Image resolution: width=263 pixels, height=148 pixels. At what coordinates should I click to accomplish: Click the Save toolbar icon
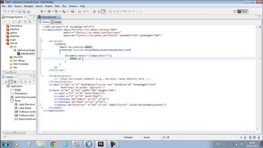[20, 12]
